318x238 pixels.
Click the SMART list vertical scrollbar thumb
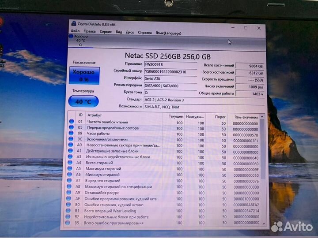coord(263,149)
